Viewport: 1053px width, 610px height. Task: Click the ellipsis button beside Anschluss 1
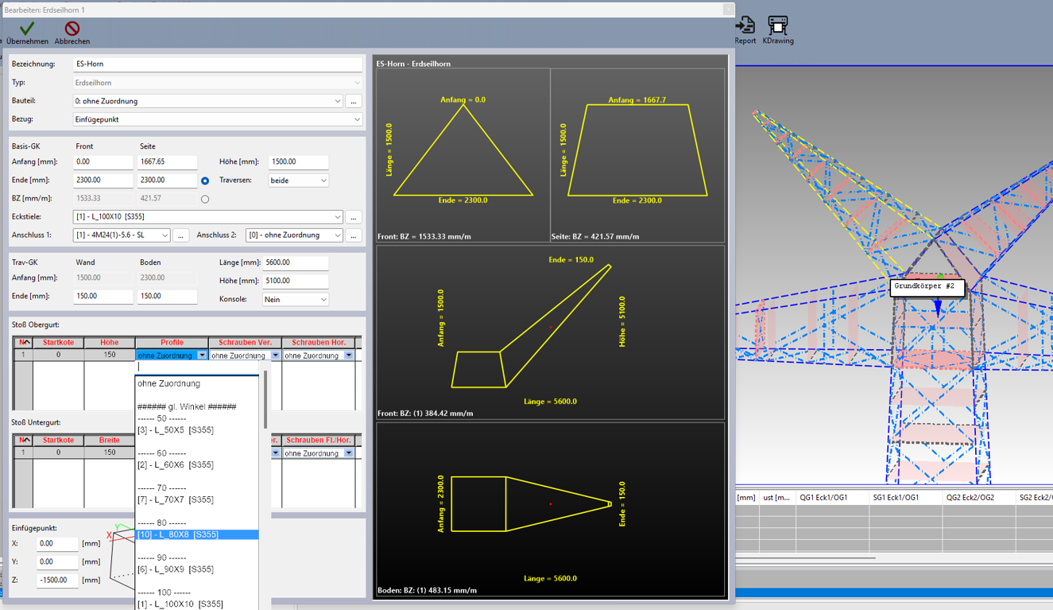(x=181, y=235)
